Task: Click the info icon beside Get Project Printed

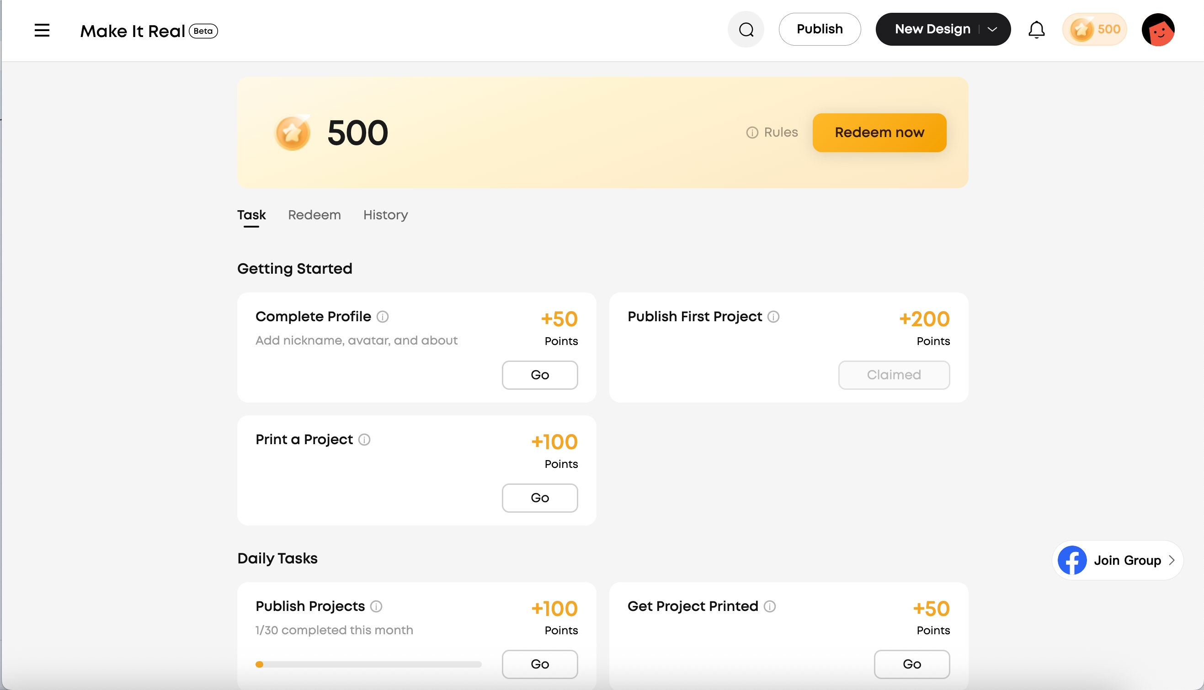Action: click(770, 606)
